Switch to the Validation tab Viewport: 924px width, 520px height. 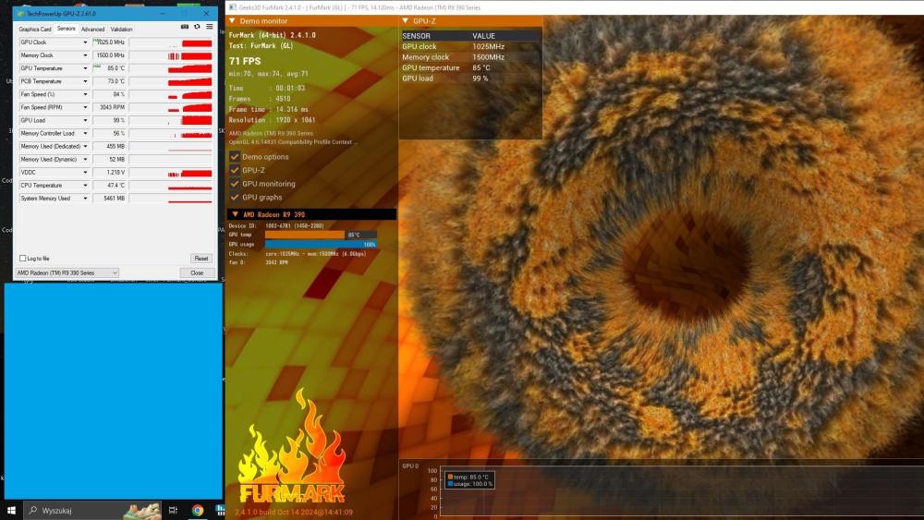[121, 29]
